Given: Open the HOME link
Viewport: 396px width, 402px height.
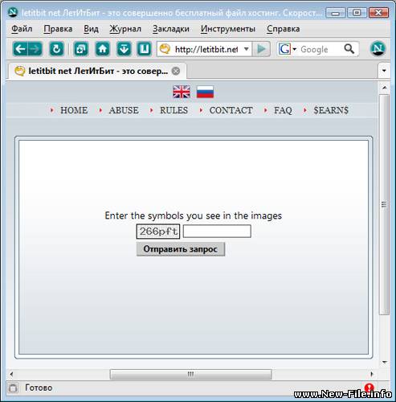Looking at the screenshot, I should 74,110.
